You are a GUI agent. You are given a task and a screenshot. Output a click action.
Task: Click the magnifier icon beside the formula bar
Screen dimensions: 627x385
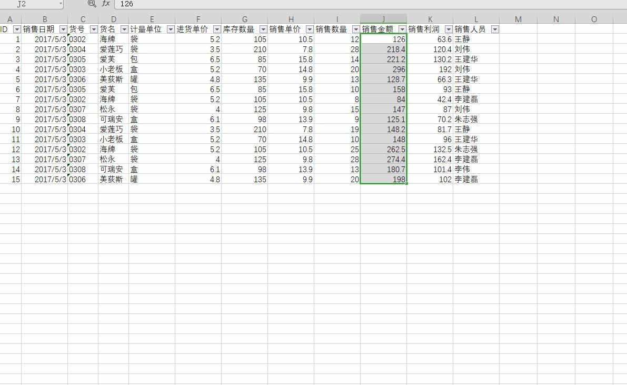(x=91, y=4)
